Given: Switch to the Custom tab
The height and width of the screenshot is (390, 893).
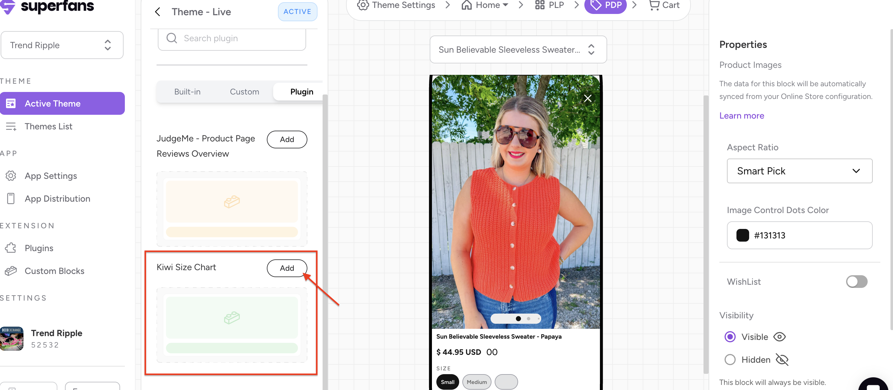Looking at the screenshot, I should 244,92.
